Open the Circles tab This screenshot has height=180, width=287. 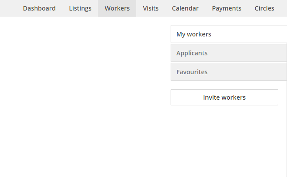[265, 8]
